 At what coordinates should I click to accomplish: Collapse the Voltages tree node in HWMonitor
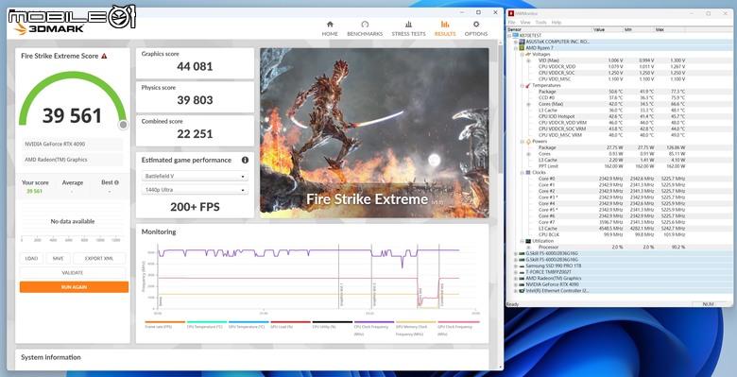(522, 55)
